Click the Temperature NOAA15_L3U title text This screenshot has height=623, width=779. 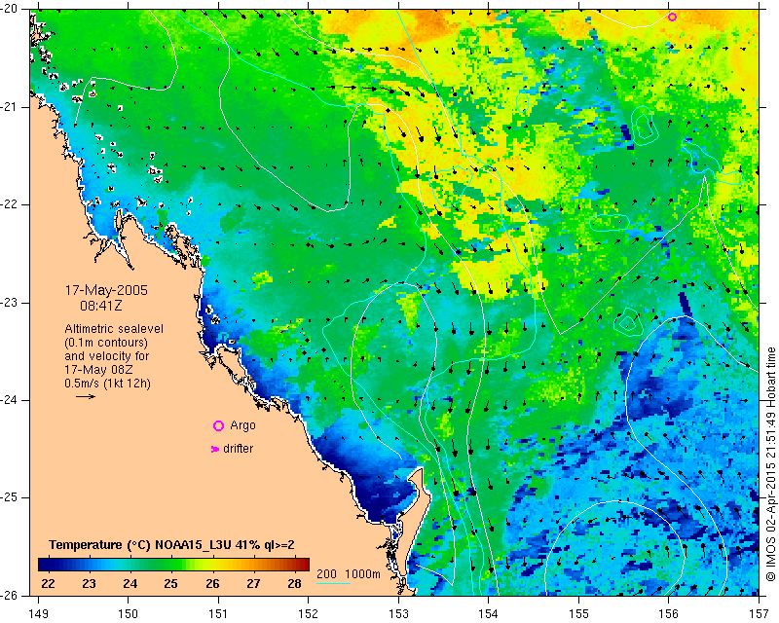(171, 545)
